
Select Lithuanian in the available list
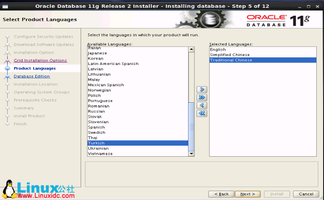coord(138,74)
